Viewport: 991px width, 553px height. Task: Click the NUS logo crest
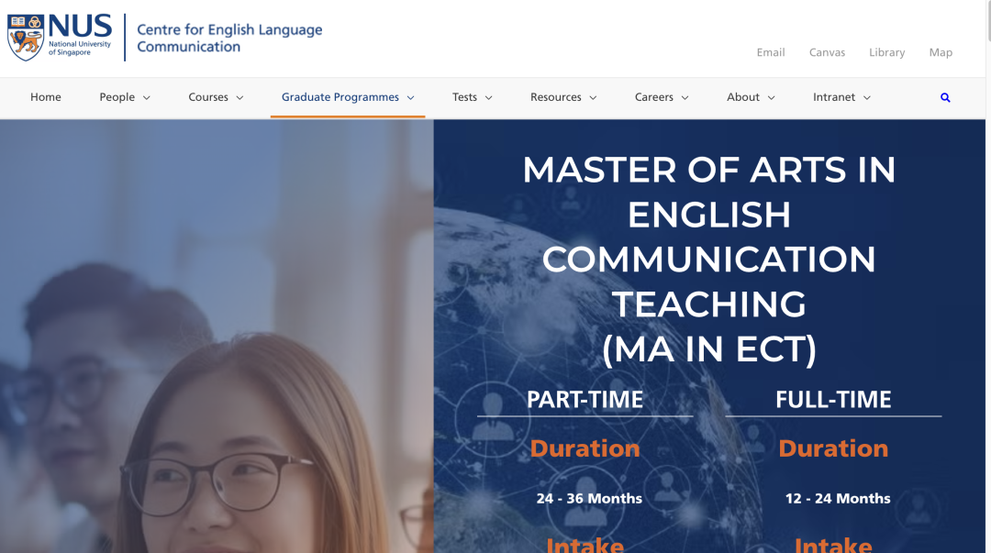coord(26,38)
